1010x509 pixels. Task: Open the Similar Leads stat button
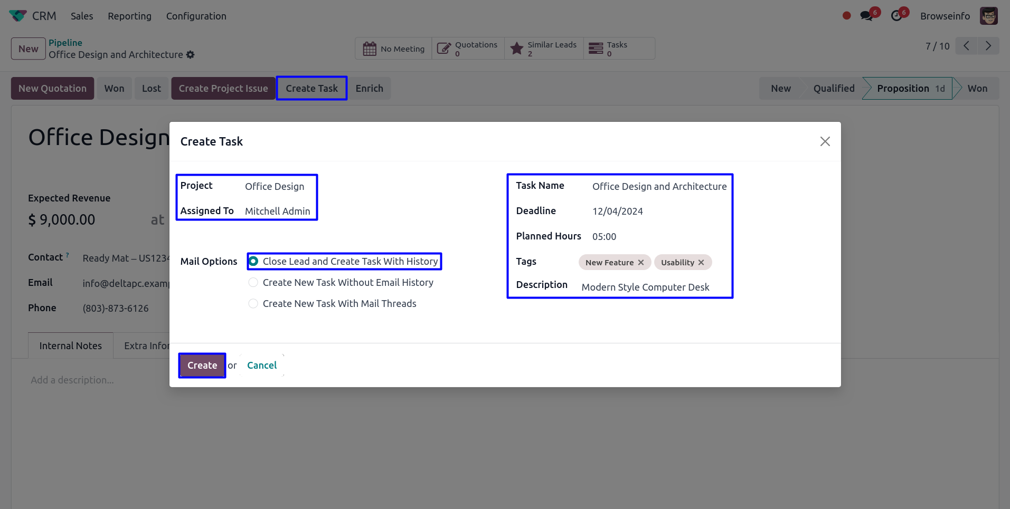pyautogui.click(x=544, y=49)
